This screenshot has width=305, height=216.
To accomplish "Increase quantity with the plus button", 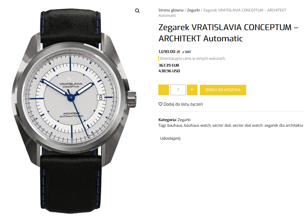I will point(192,90).
